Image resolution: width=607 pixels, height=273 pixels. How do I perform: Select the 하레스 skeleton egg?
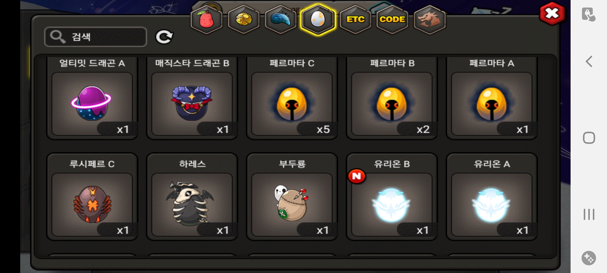coord(192,197)
